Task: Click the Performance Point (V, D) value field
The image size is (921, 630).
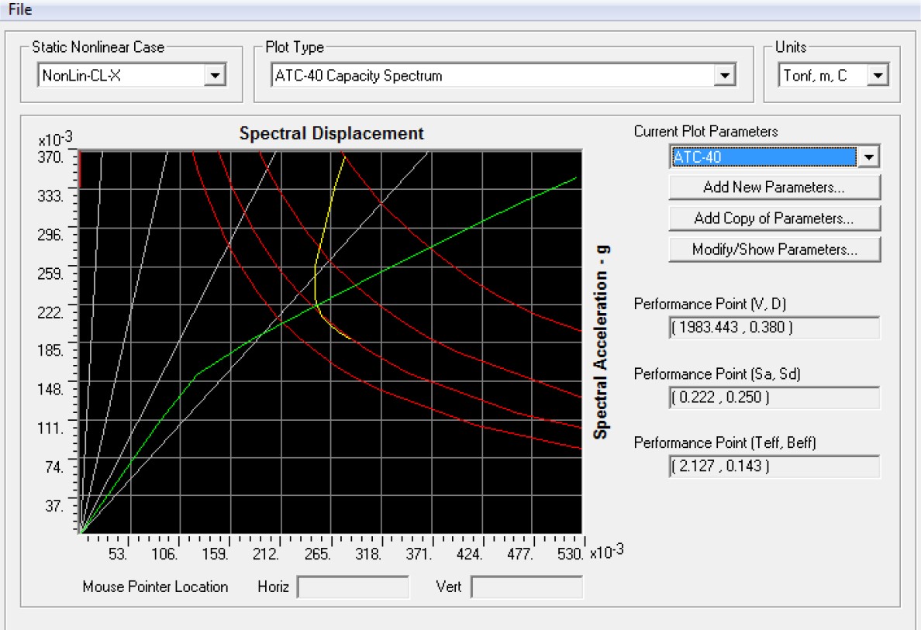Action: pos(774,328)
